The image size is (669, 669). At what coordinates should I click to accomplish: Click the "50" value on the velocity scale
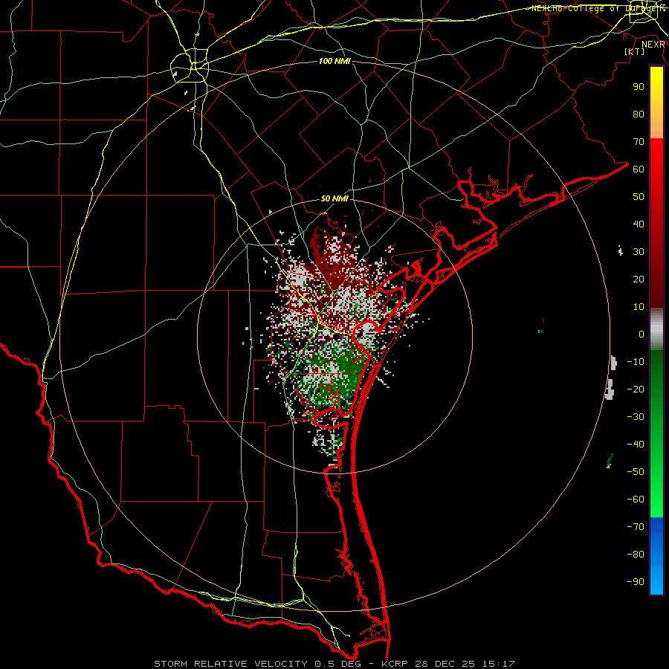(x=639, y=197)
